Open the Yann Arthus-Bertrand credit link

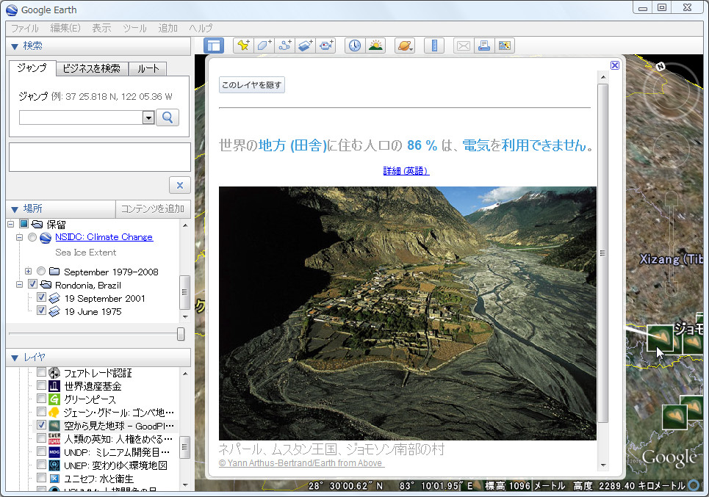(x=301, y=463)
